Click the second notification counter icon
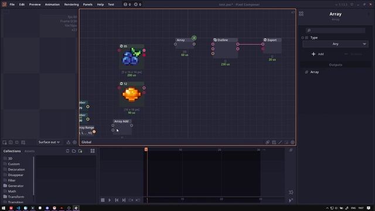This screenshot has width=375, height=211. coord(135,4)
